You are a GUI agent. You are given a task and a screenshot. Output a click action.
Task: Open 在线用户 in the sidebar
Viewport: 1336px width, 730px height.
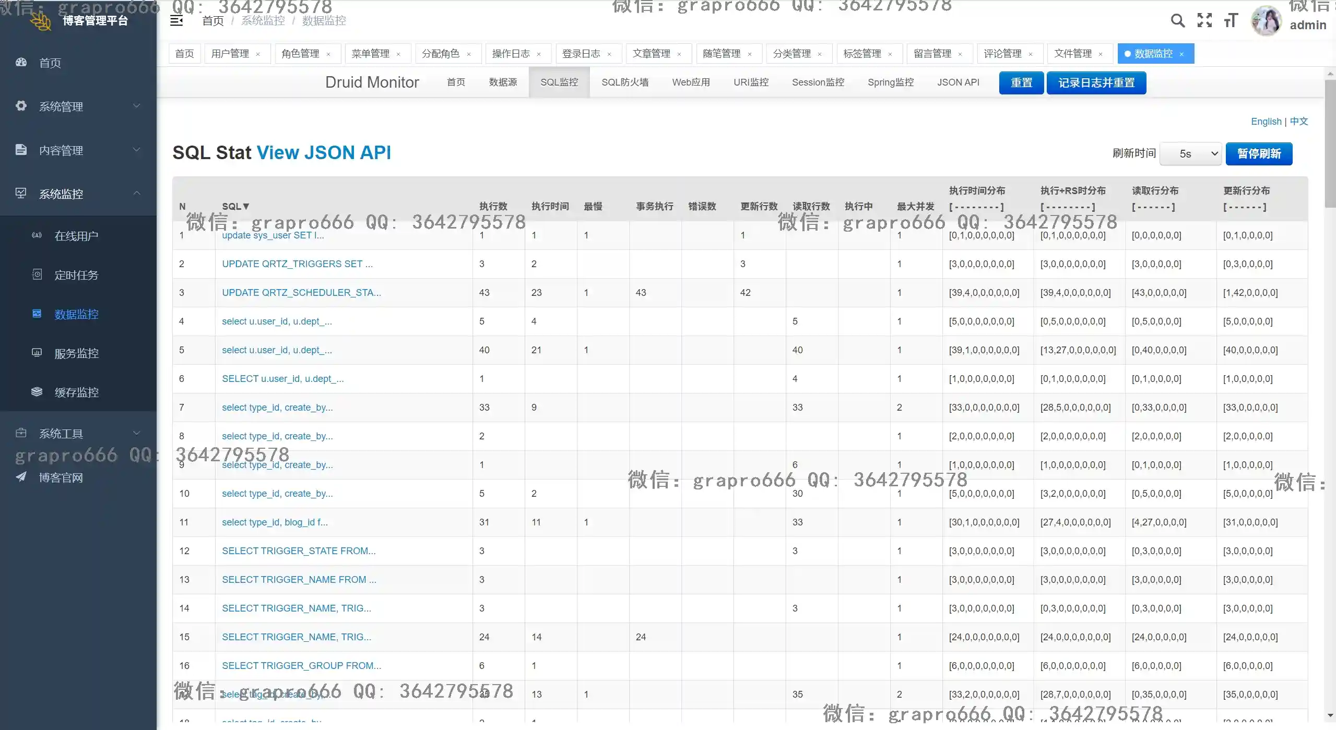coord(76,236)
